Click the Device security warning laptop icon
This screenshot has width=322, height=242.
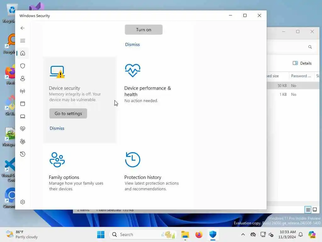coord(57,72)
